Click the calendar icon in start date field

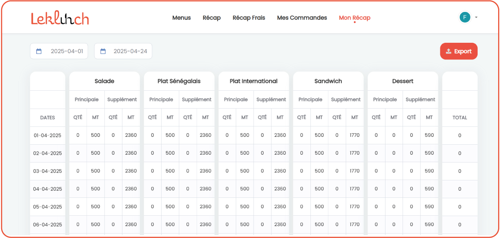click(39, 51)
